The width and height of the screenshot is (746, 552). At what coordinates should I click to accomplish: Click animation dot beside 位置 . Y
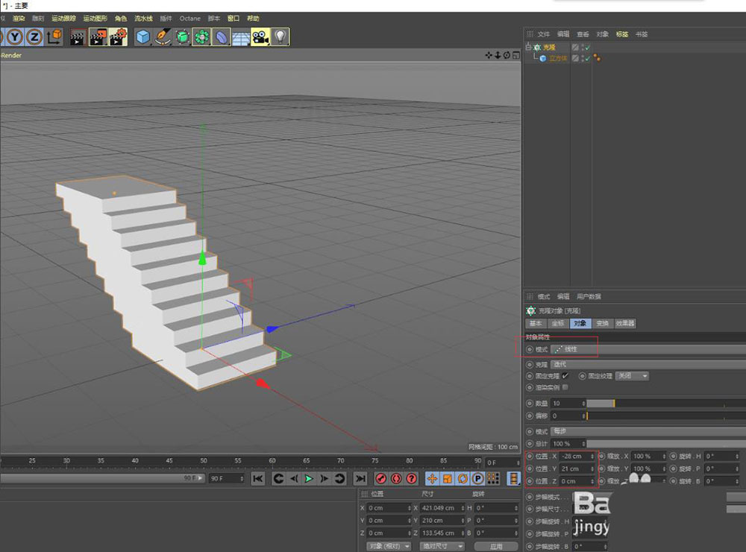pos(530,468)
